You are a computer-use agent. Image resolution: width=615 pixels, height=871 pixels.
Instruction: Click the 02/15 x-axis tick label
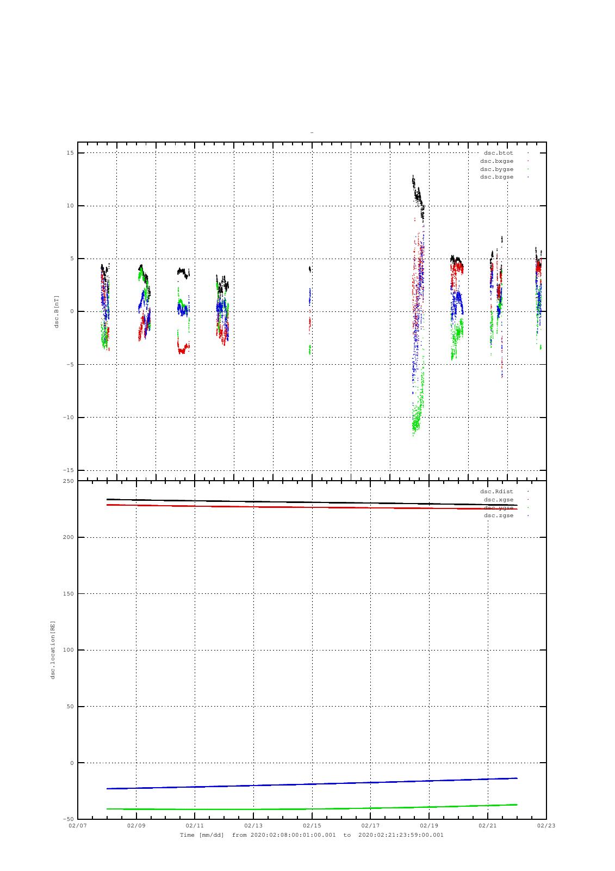[312, 826]
